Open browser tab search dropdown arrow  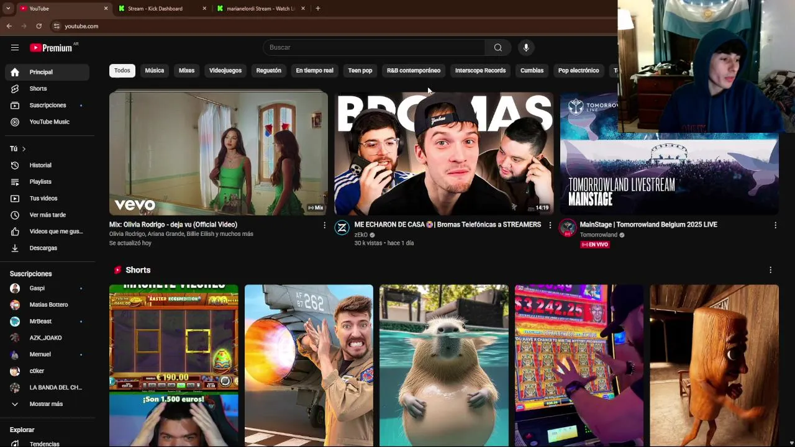pos(8,9)
